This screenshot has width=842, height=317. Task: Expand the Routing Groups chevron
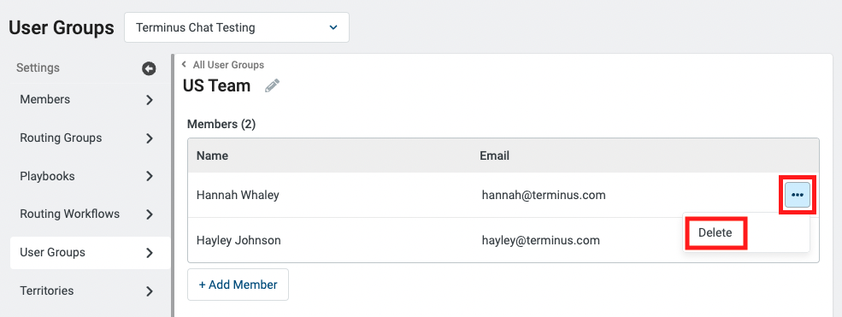click(x=150, y=138)
